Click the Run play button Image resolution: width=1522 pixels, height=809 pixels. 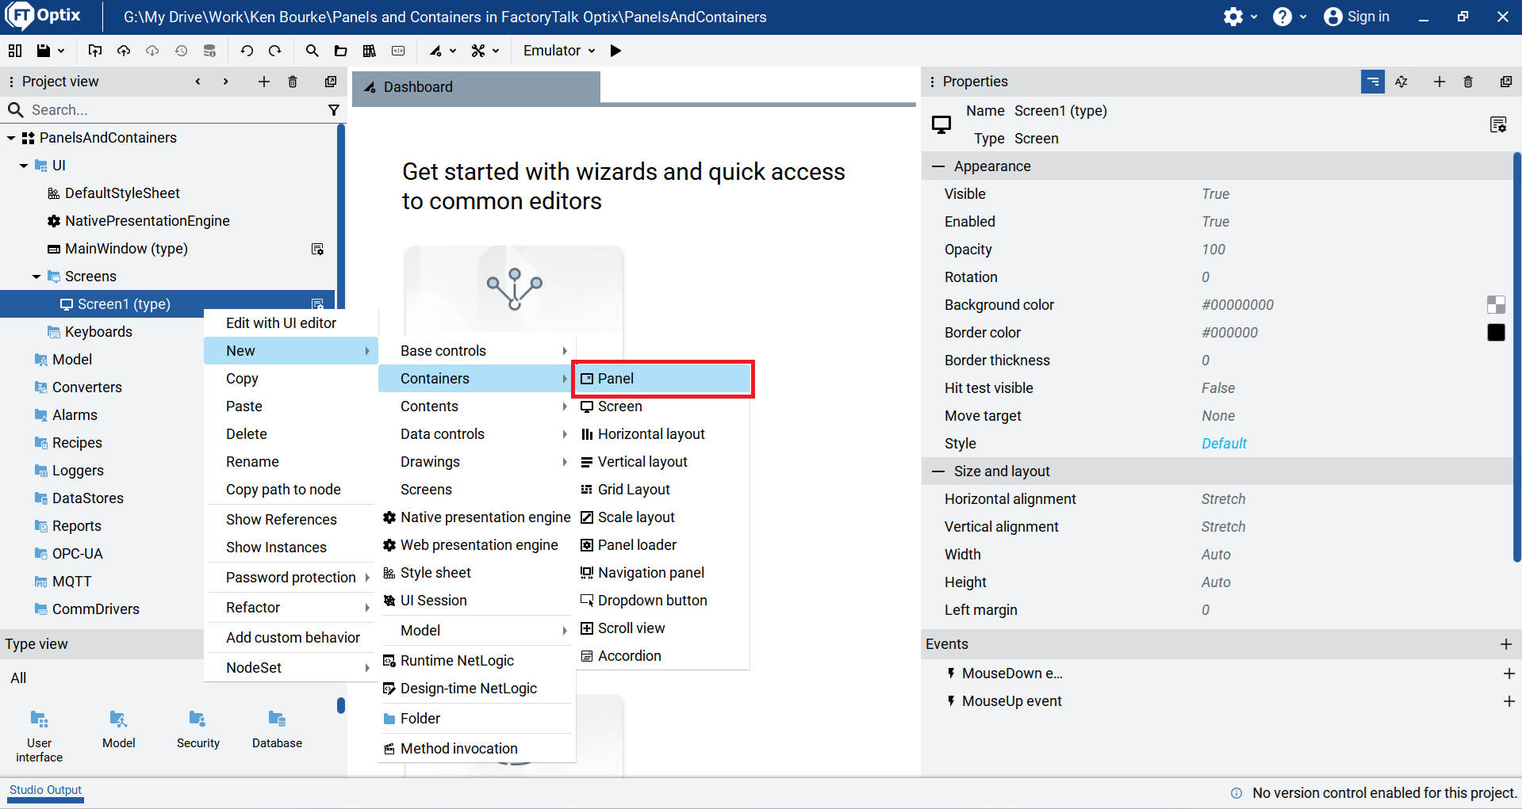tap(616, 51)
